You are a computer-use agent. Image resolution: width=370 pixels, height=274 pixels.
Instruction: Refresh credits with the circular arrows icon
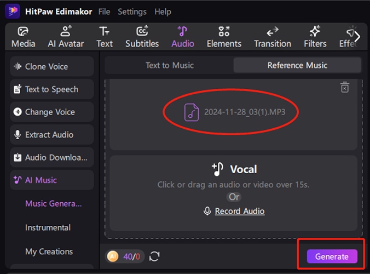click(154, 256)
